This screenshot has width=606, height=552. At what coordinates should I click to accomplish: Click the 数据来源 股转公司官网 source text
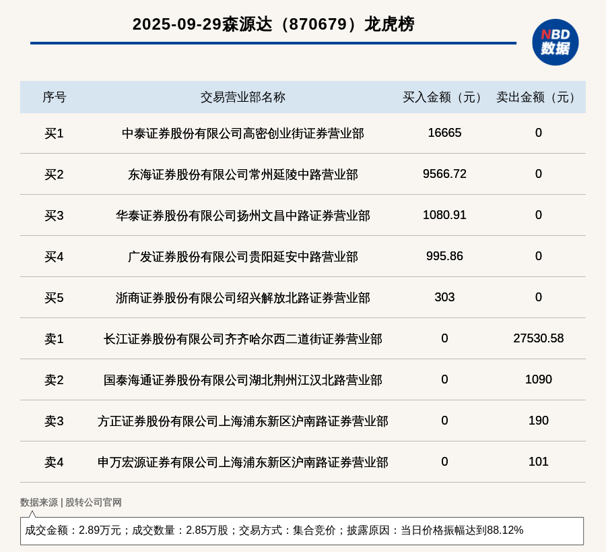coord(71,502)
